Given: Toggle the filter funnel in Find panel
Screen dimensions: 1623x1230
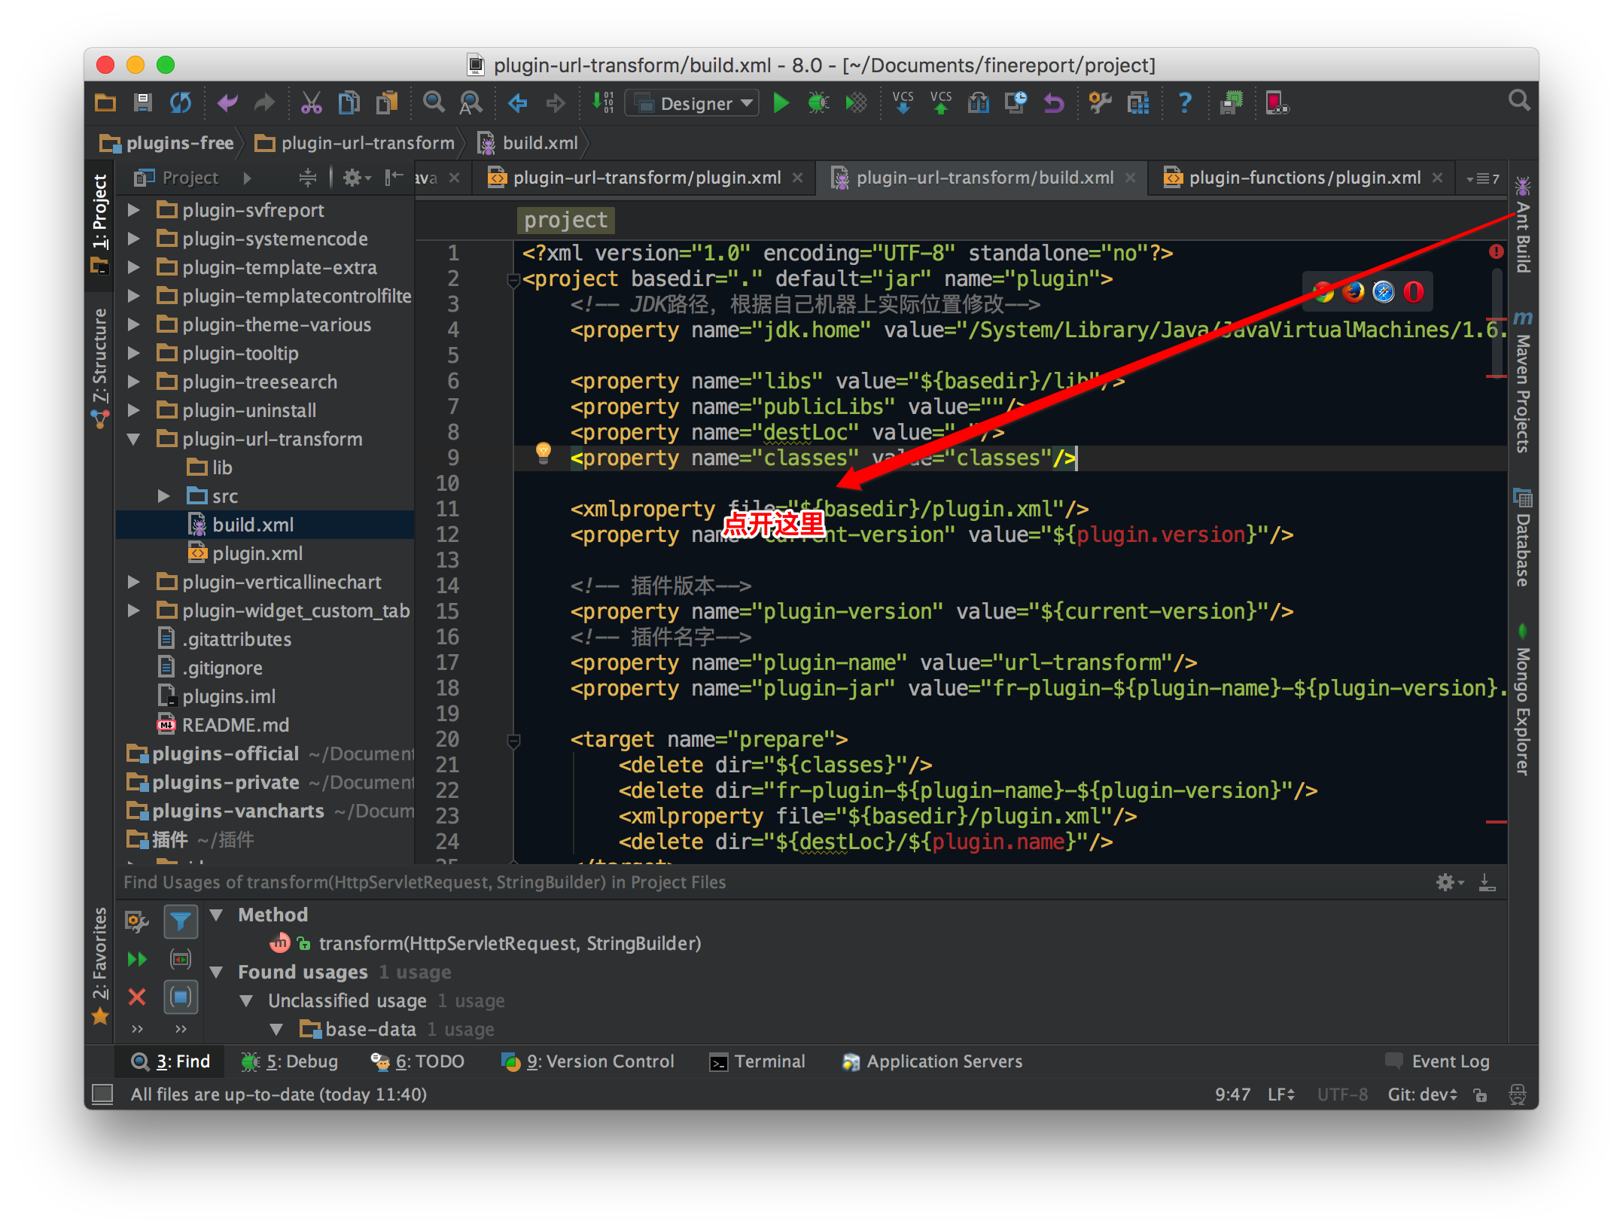Looking at the screenshot, I should point(181,921).
